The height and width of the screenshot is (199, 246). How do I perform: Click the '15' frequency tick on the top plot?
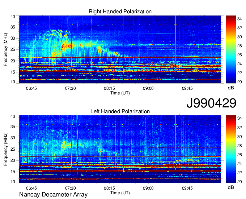(13, 72)
